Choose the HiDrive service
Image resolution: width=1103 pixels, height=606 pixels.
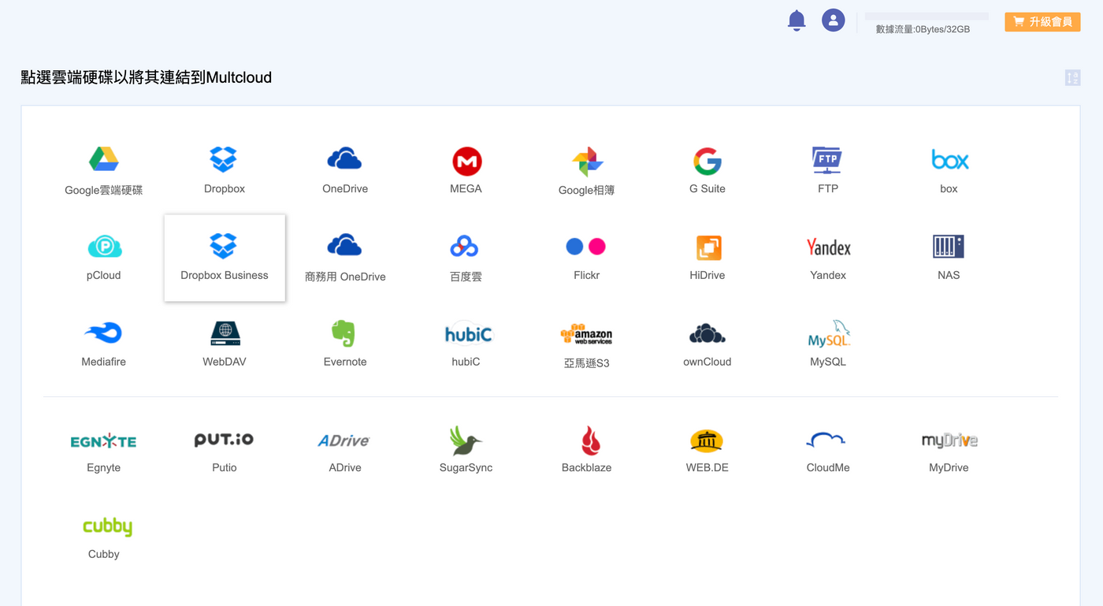coord(708,247)
